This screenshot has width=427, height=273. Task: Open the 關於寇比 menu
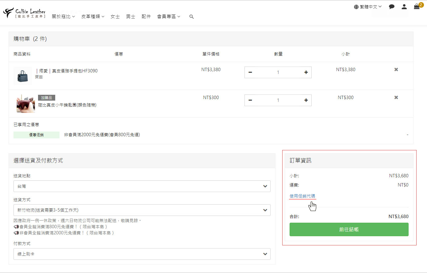pos(63,17)
